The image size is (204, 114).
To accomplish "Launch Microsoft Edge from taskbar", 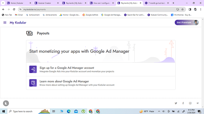I will tap(69, 111).
